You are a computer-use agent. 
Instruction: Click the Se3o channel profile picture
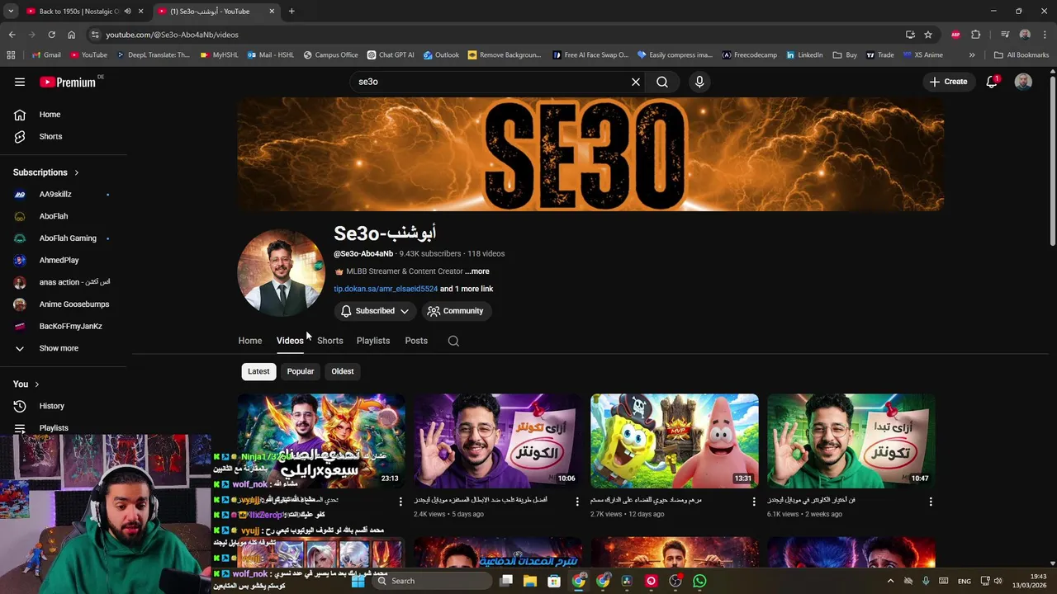click(x=281, y=273)
